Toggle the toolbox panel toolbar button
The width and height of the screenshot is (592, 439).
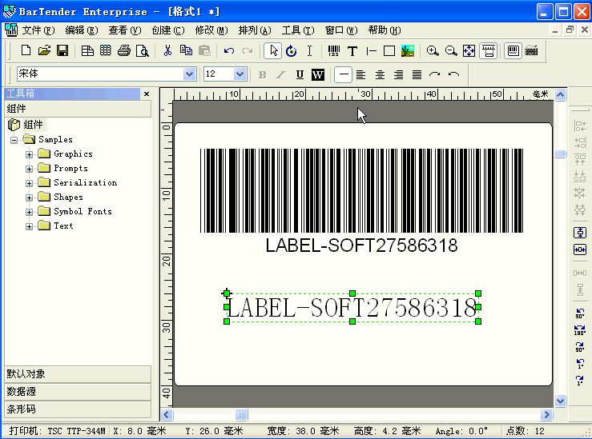coord(513,50)
